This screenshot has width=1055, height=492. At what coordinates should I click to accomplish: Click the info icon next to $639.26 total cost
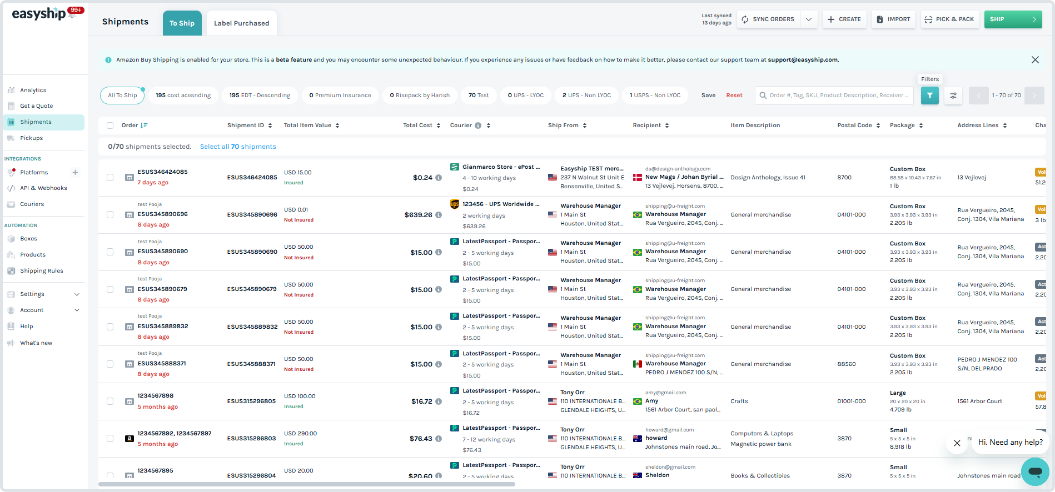[439, 215]
